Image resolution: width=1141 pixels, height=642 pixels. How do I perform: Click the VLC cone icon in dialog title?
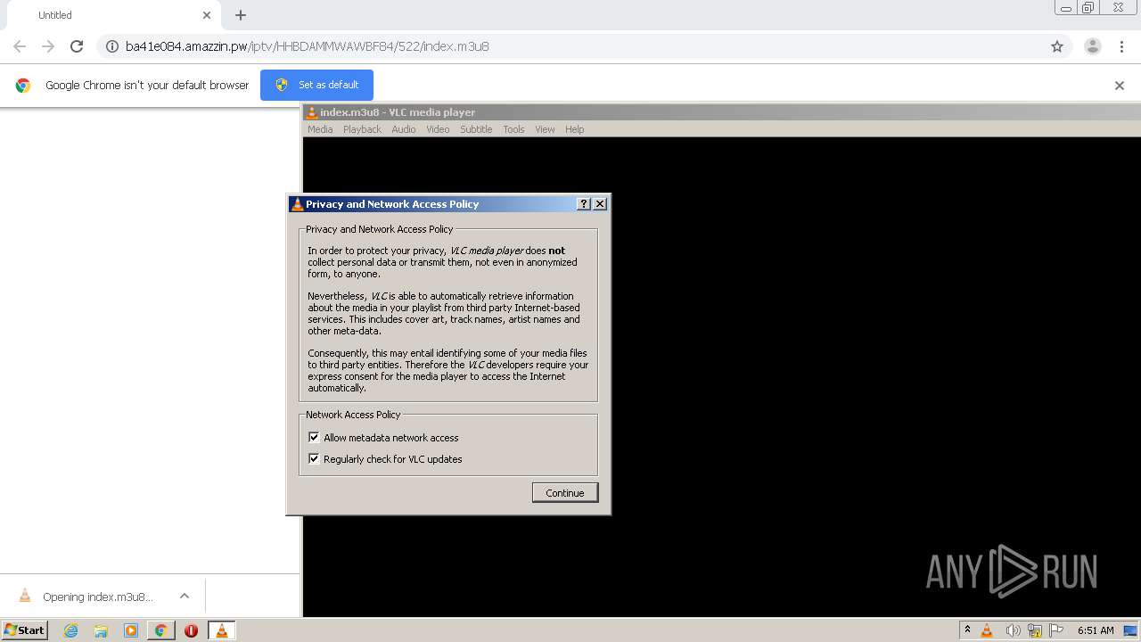297,204
